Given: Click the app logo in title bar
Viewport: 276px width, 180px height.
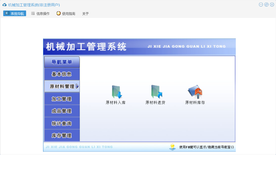Looking at the screenshot, I should point(5,5).
